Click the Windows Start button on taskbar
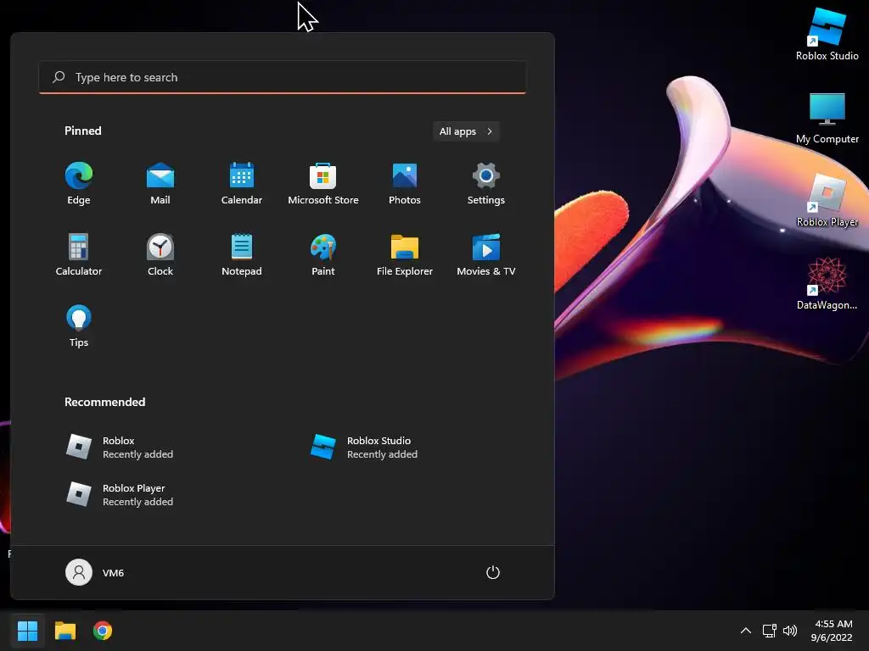Viewport: 869px width, 651px height. coord(27,631)
